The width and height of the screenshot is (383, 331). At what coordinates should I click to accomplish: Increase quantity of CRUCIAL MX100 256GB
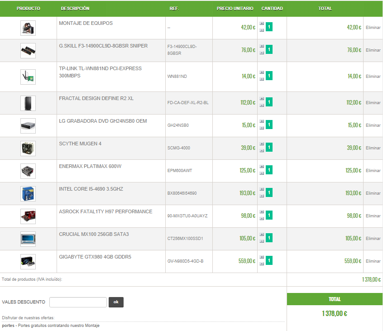tap(262, 235)
